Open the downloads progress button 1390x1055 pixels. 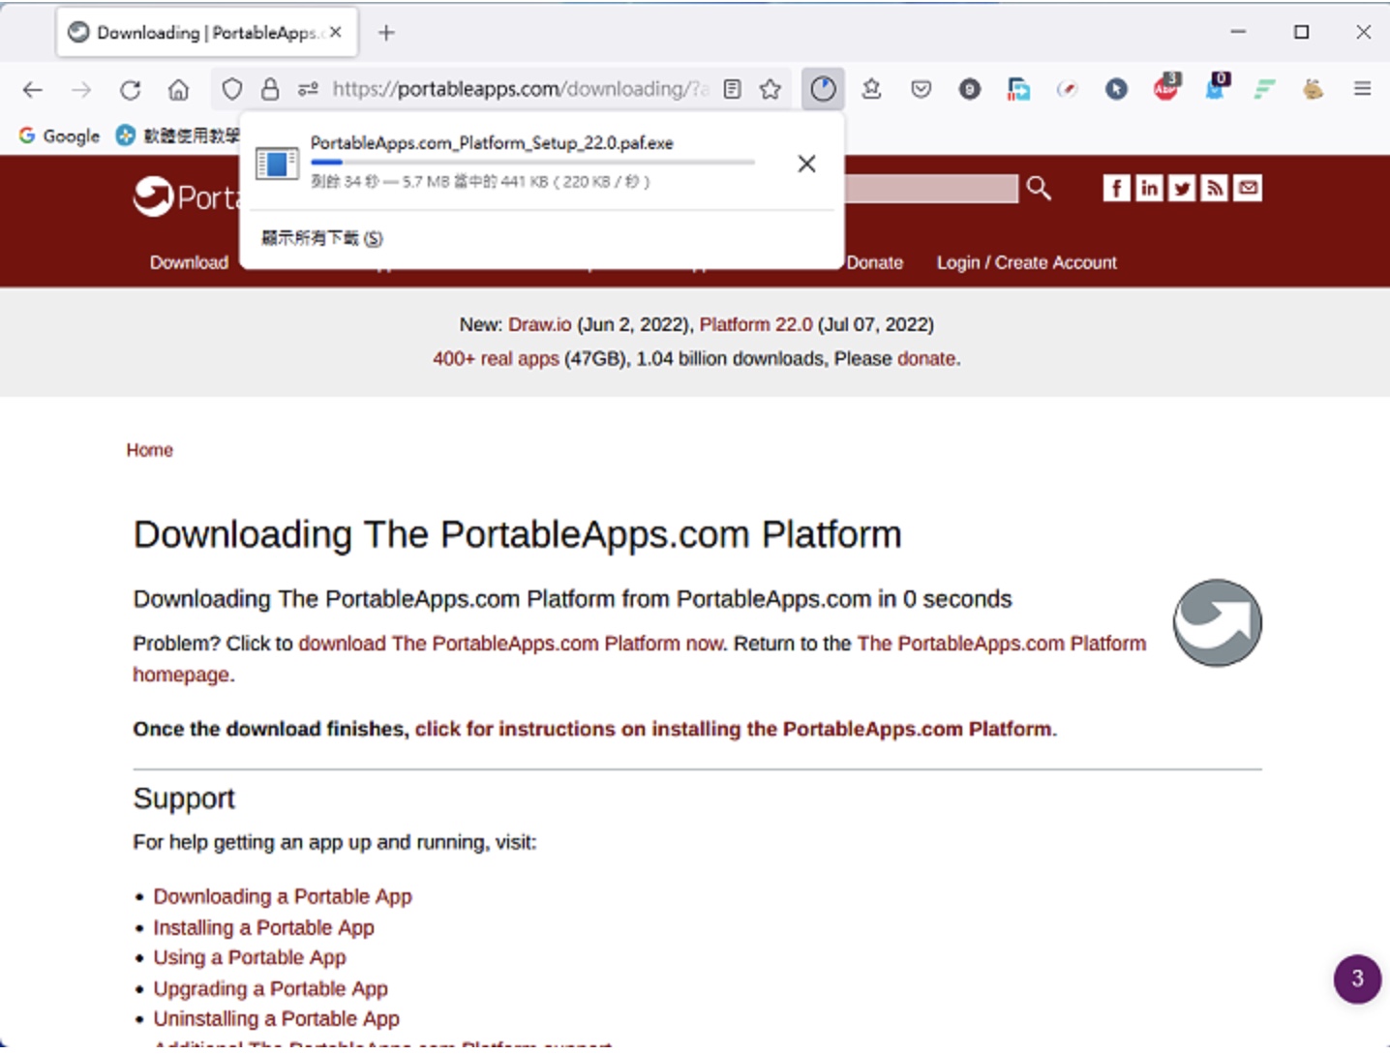tap(823, 89)
